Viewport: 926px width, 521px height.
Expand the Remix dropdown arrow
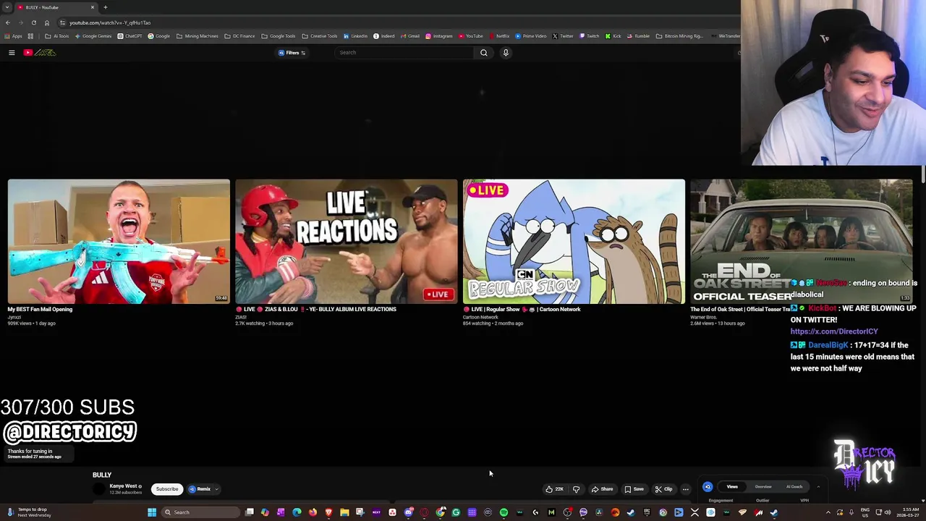coord(216,489)
